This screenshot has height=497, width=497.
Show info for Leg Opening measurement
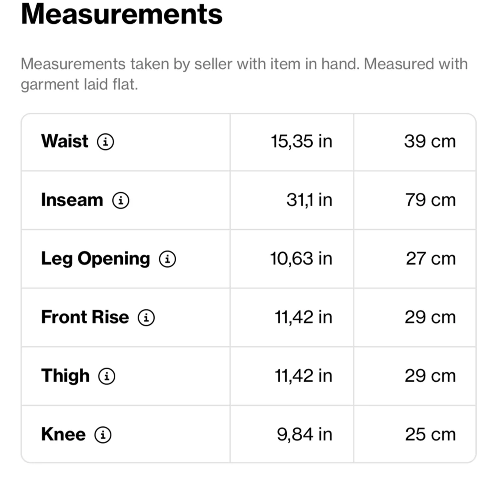[167, 259]
